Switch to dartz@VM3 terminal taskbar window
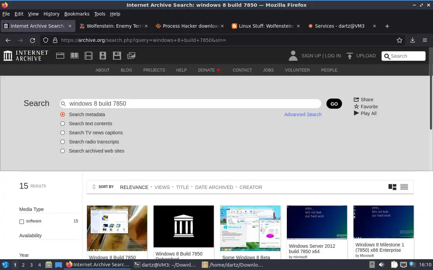Image resolution: width=433 pixels, height=270 pixels. coord(165,265)
